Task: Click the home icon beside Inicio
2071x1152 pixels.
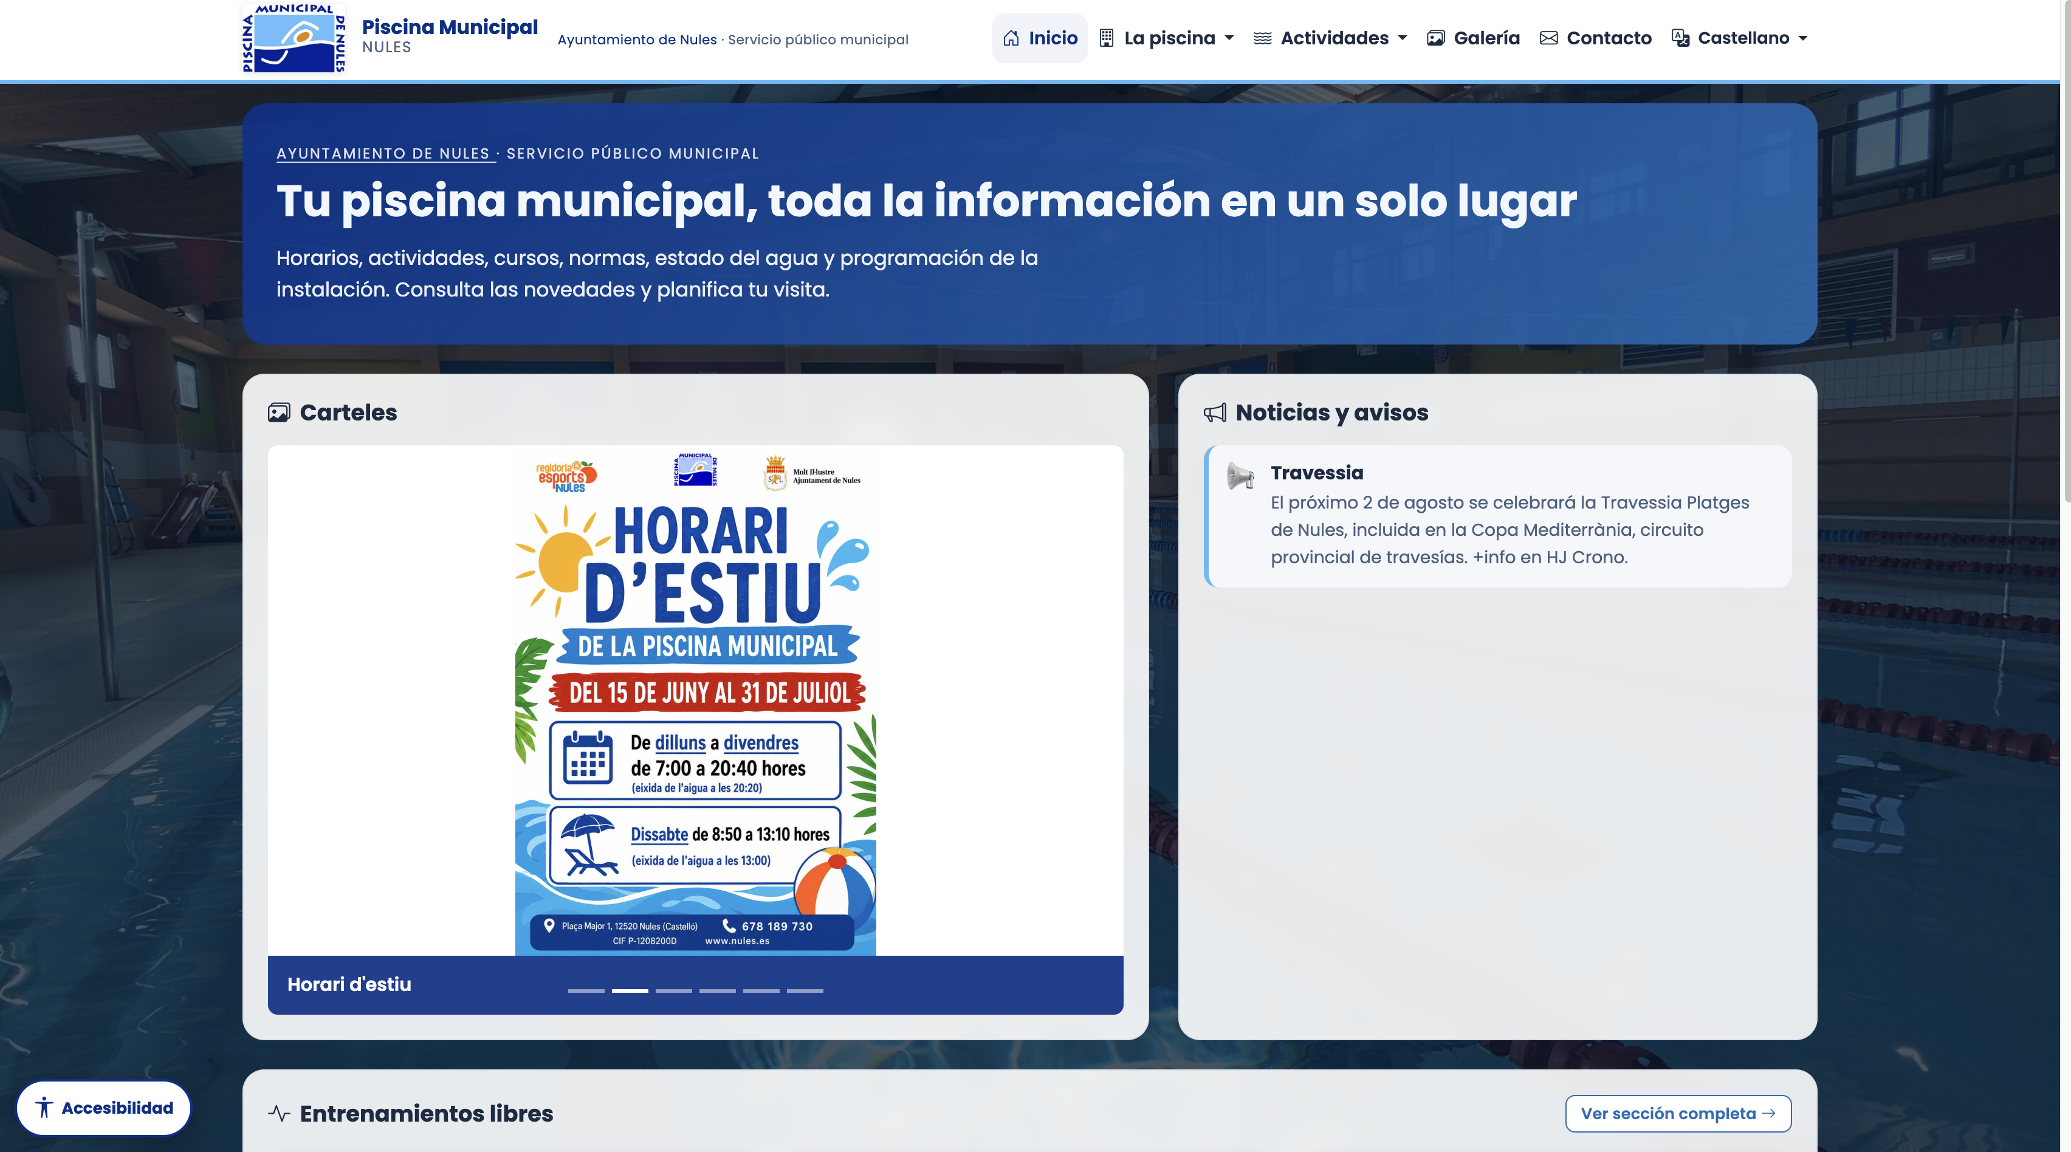Action: [1011, 38]
